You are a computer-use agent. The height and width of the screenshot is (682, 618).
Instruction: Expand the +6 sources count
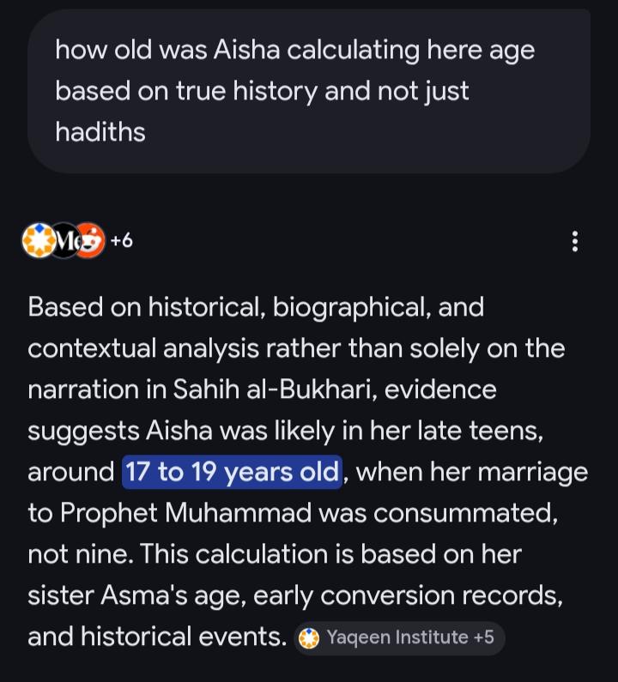pyautogui.click(x=122, y=241)
